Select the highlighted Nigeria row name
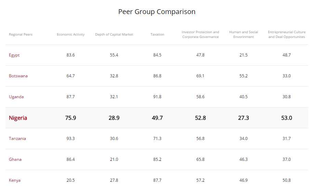The height and width of the screenshot is (193, 312). tap(18, 118)
